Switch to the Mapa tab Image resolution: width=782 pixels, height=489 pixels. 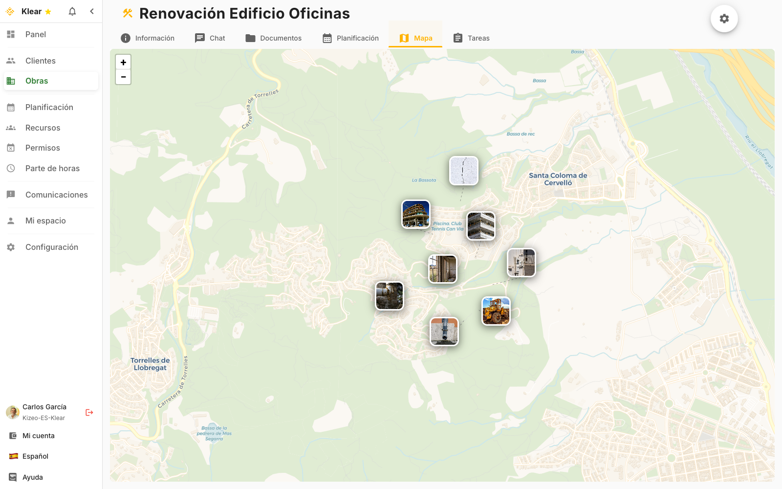point(415,38)
